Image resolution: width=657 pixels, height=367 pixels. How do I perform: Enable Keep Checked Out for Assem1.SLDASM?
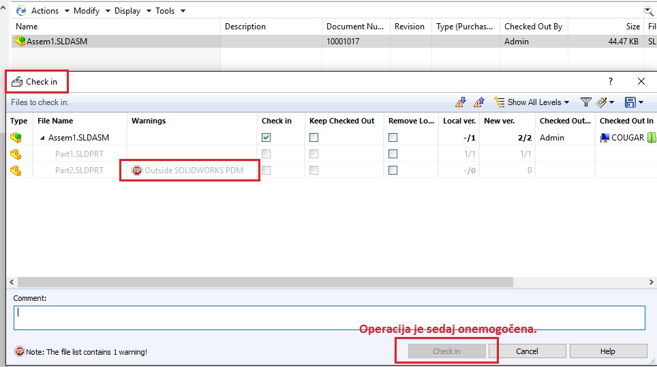(x=314, y=137)
